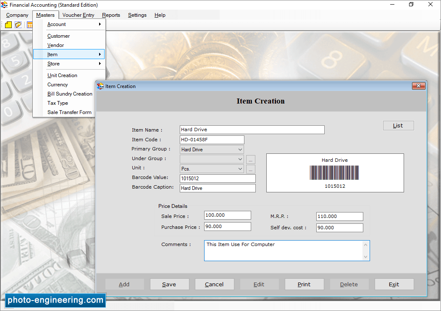
Task: Click the ellipsis button beside Under Group
Action: coord(251,159)
